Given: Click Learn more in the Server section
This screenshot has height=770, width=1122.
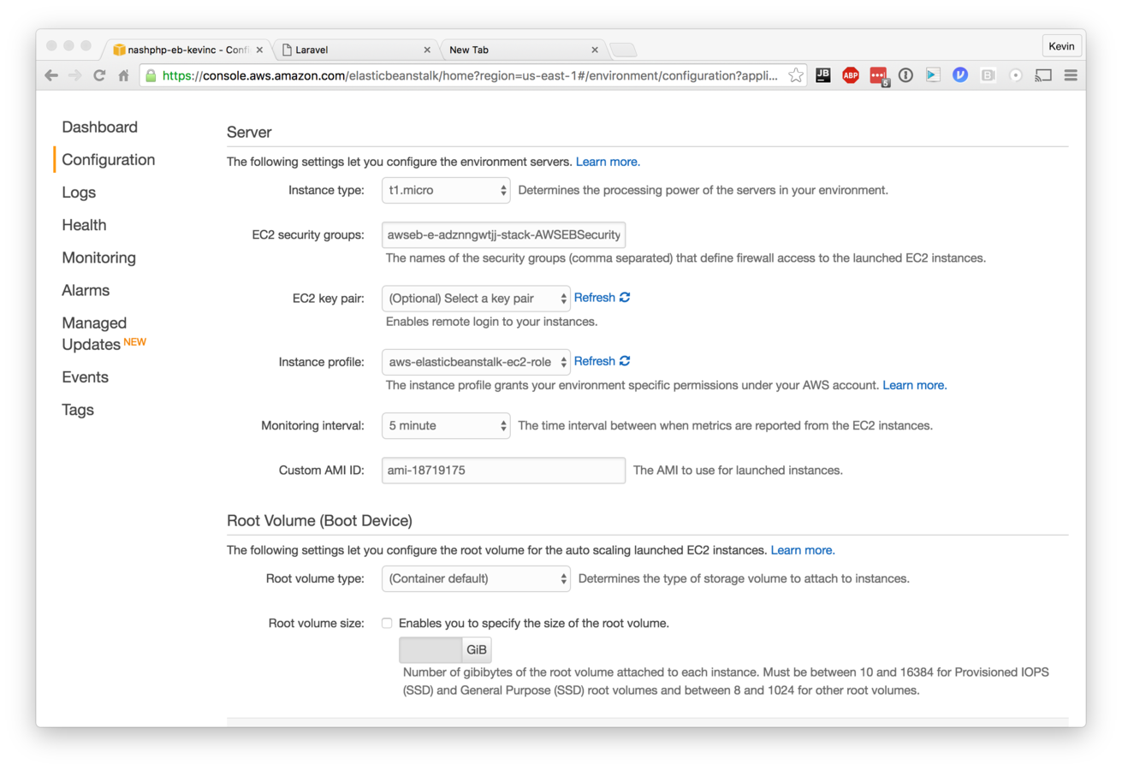Looking at the screenshot, I should [608, 162].
